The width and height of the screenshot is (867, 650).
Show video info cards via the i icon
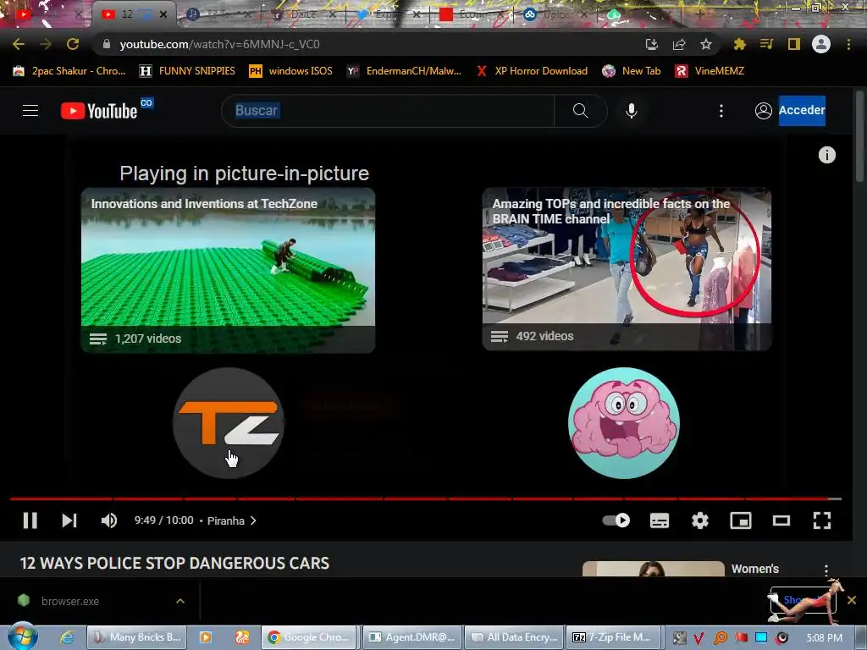point(826,155)
